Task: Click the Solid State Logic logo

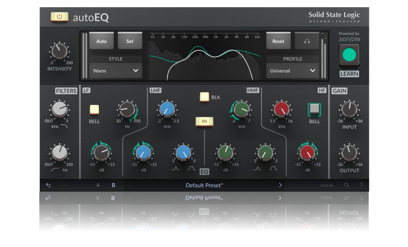Action: (334, 17)
